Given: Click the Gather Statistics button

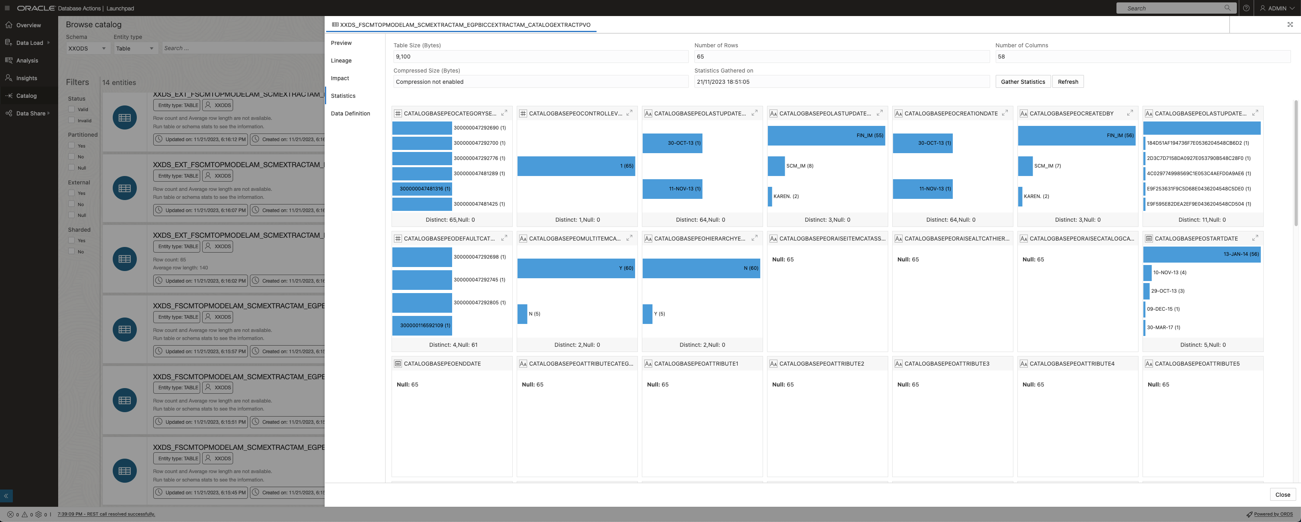Looking at the screenshot, I should (x=1022, y=82).
